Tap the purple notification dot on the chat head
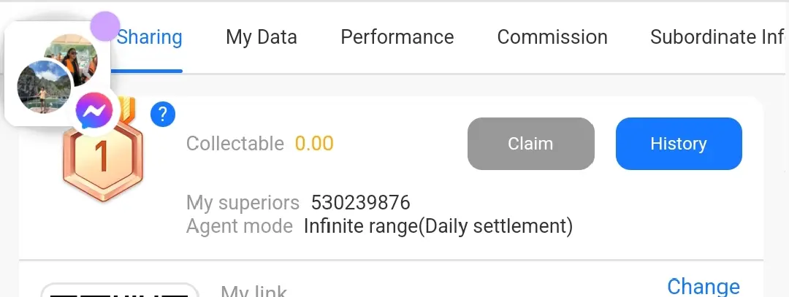This screenshot has height=297, width=789. pyautogui.click(x=104, y=26)
